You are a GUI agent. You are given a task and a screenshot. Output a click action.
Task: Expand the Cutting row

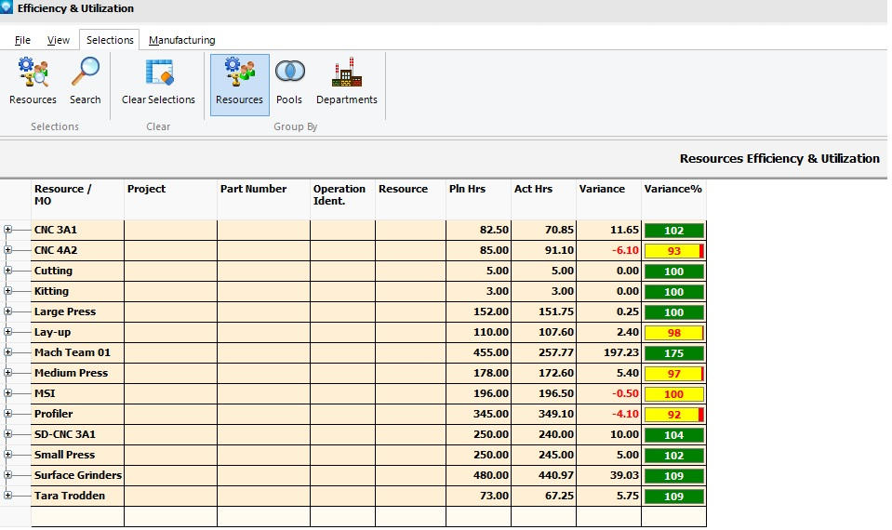point(7,271)
